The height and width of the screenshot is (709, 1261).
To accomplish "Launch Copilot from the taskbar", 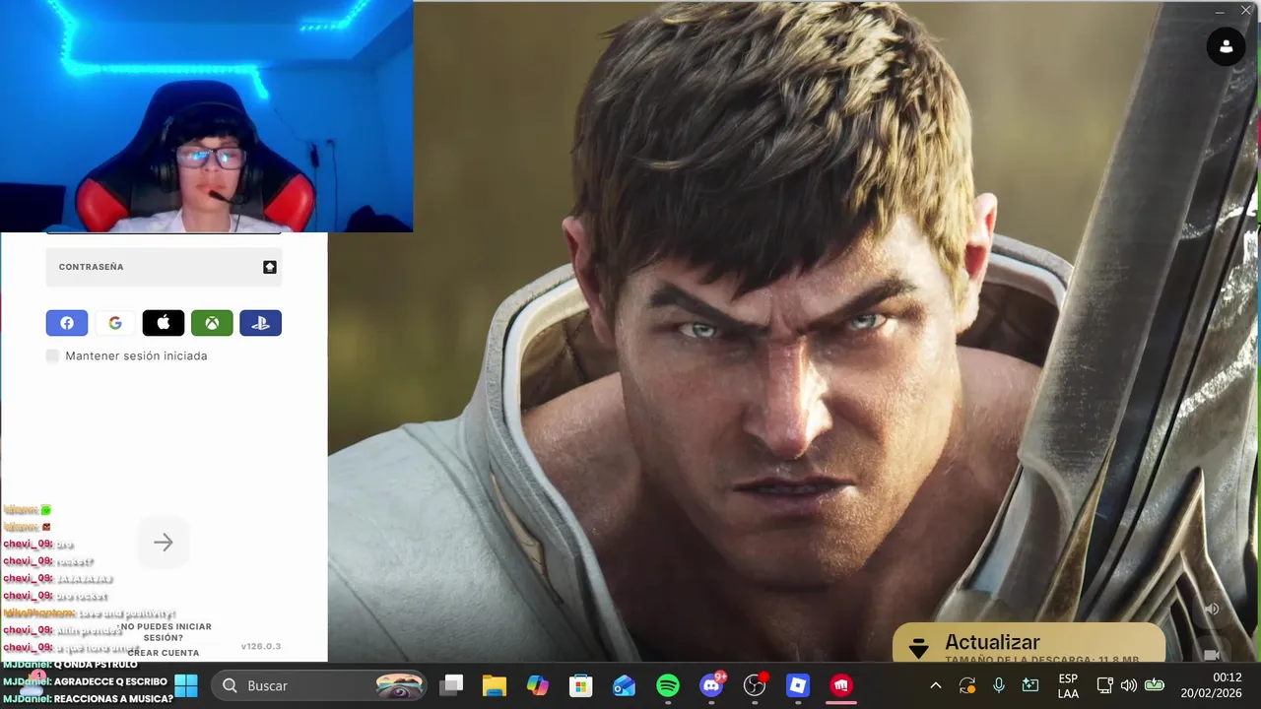I will 538,685.
